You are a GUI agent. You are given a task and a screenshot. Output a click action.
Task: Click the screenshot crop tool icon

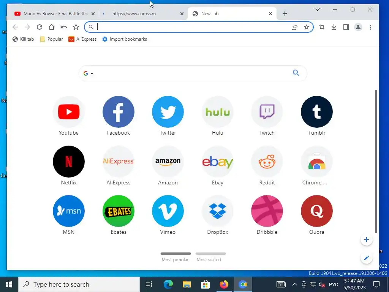(x=322, y=27)
